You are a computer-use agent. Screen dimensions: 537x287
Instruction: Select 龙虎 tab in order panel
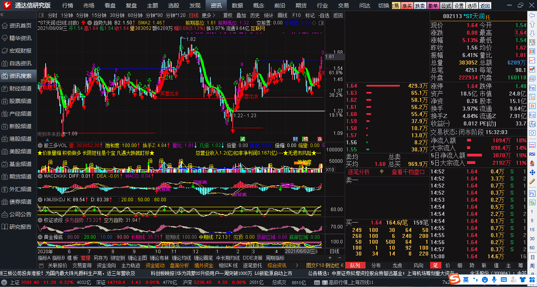tap(397, 265)
